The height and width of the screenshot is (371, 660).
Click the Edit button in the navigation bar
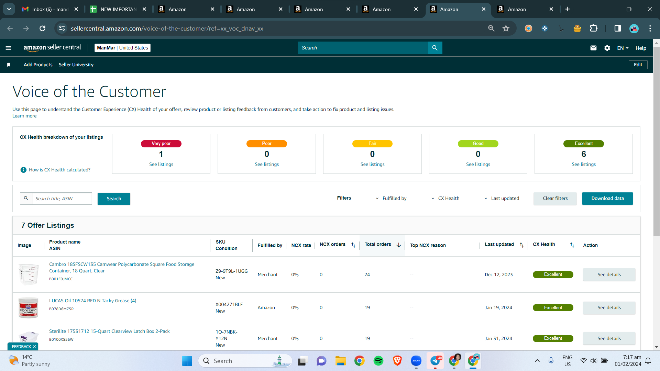[x=638, y=65]
